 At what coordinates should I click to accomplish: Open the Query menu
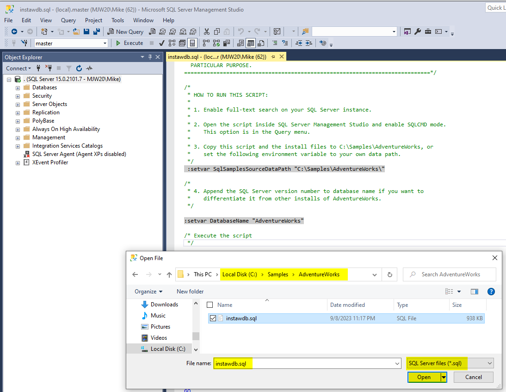[x=68, y=20]
